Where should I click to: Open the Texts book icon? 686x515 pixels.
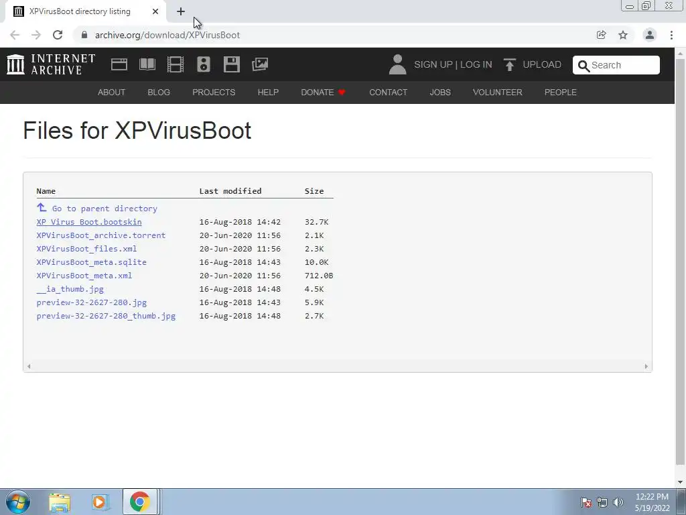(147, 64)
